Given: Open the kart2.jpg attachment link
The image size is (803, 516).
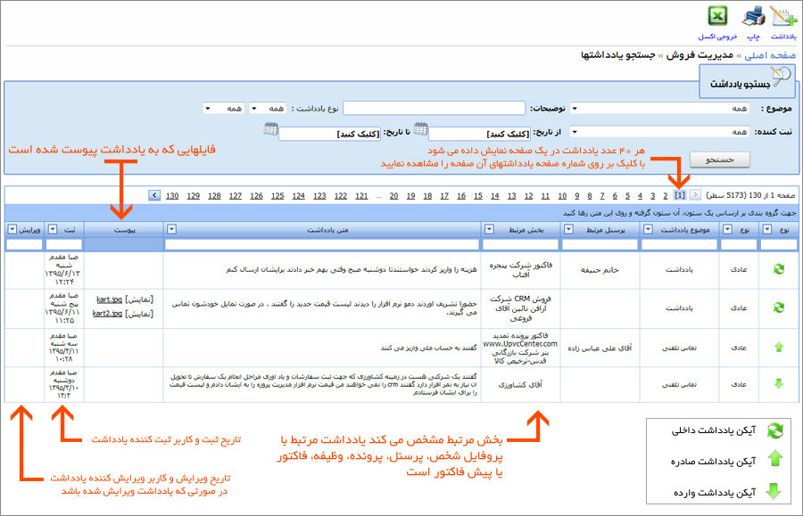Looking at the screenshot, I should click(x=107, y=314).
